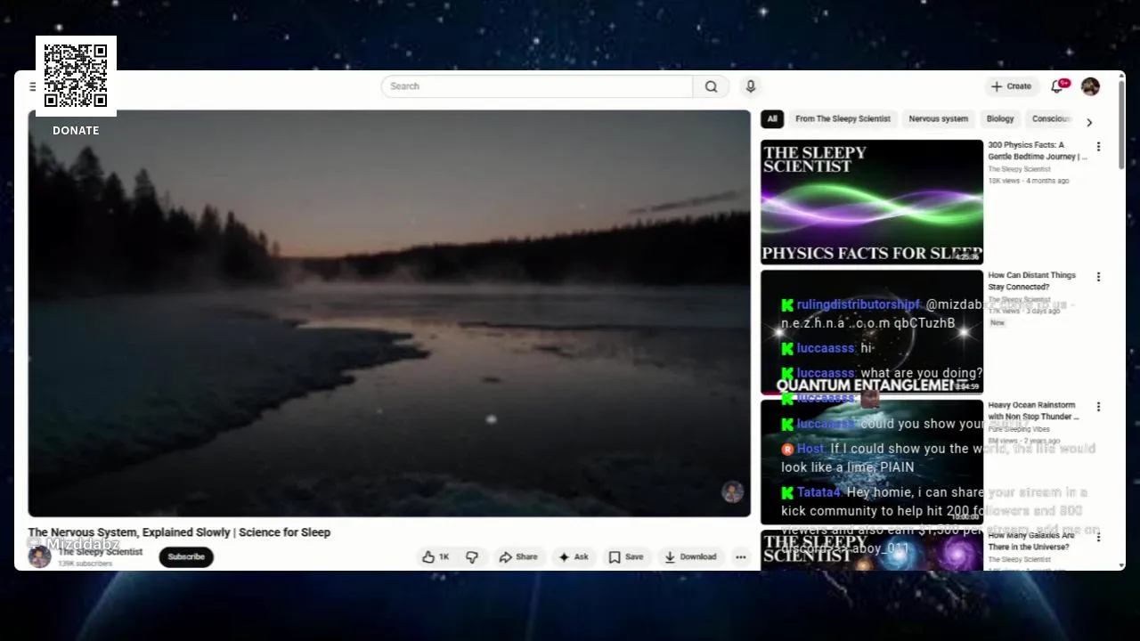Image resolution: width=1140 pixels, height=641 pixels.
Task: Click the video title The Nervous System
Action: (x=179, y=532)
